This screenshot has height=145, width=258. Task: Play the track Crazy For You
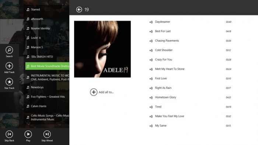pyautogui.click(x=164, y=60)
